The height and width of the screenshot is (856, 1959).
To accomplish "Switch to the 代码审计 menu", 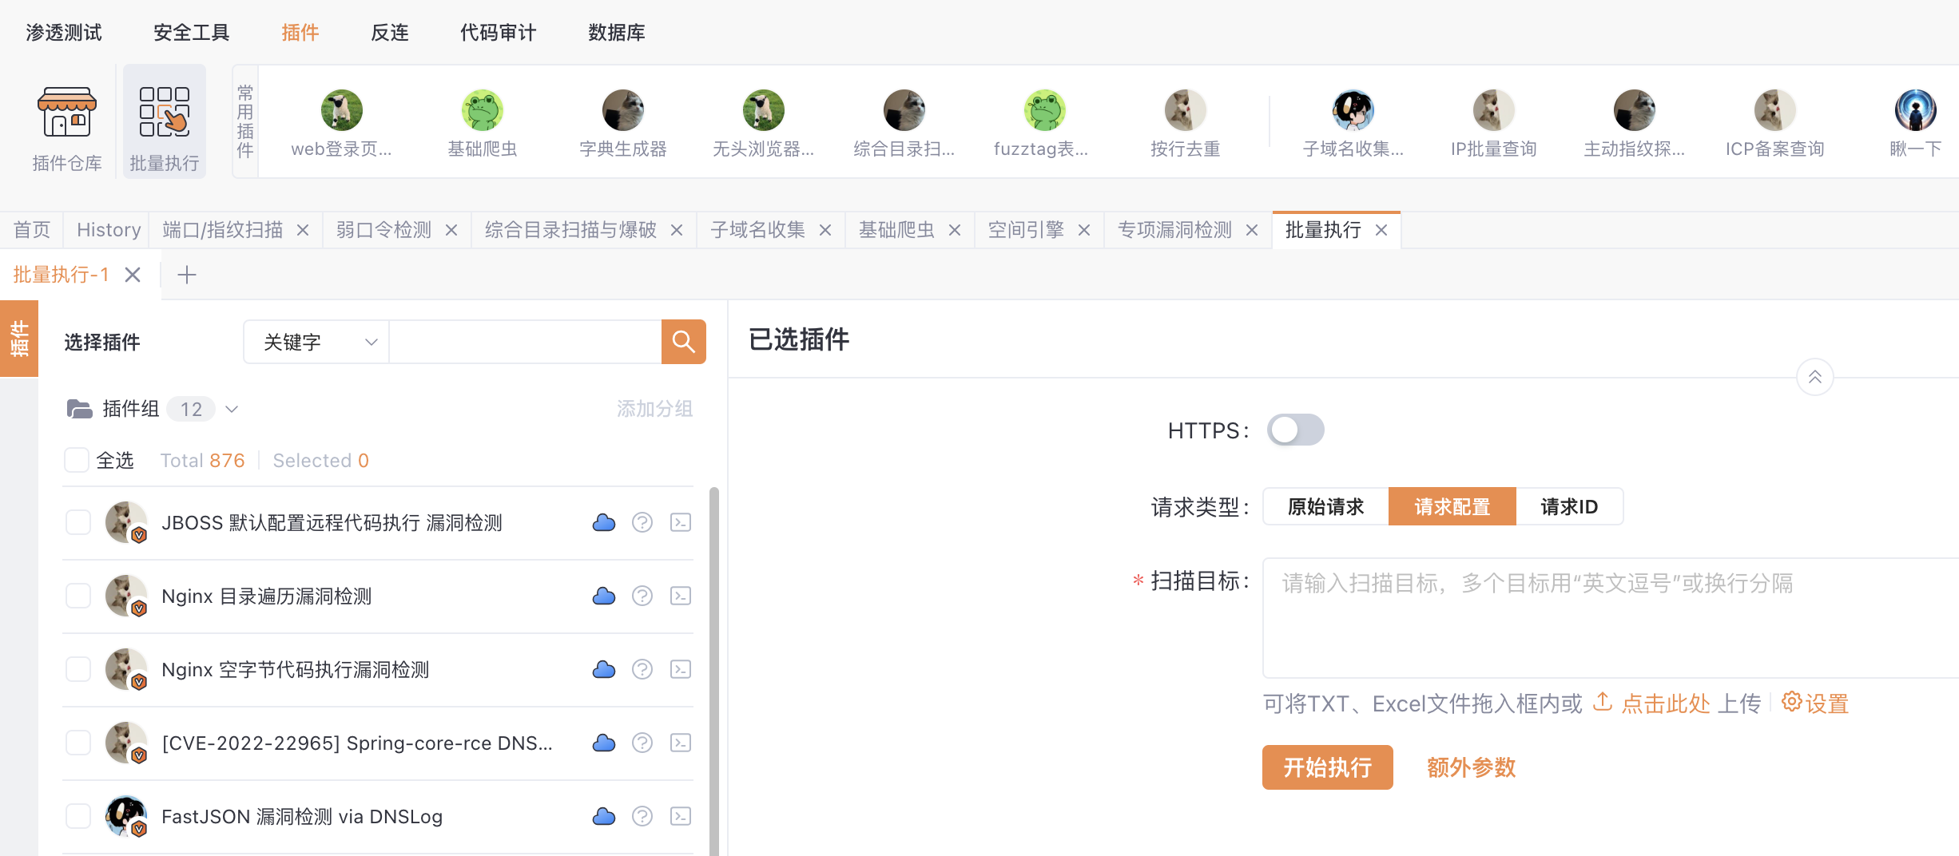I will pyautogui.click(x=498, y=33).
